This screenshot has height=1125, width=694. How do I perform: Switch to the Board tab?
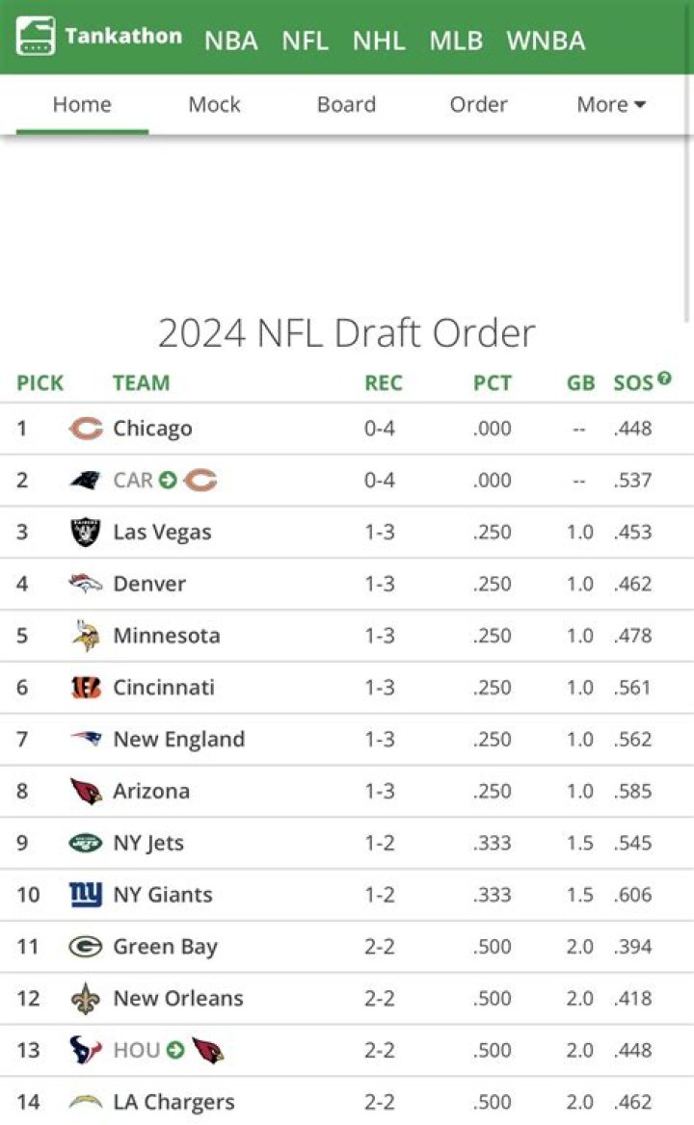(346, 105)
